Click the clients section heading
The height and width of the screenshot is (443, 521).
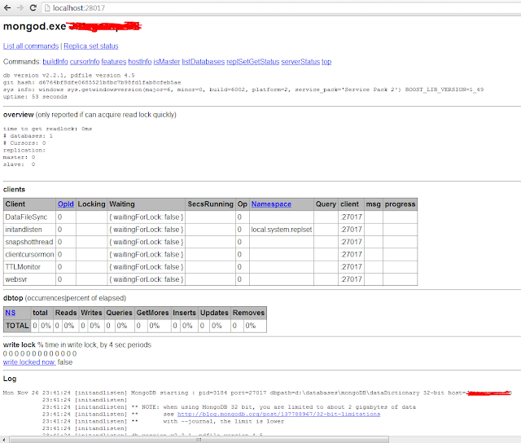pos(14,190)
